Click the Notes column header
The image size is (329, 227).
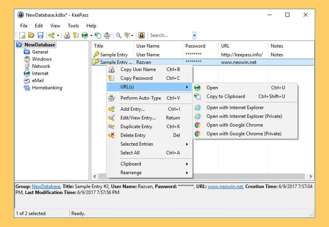point(291,46)
